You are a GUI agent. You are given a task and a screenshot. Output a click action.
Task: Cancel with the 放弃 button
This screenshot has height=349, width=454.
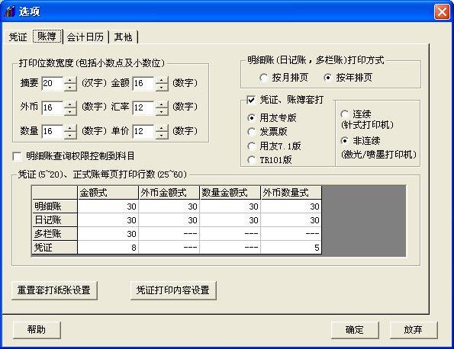[x=414, y=330]
